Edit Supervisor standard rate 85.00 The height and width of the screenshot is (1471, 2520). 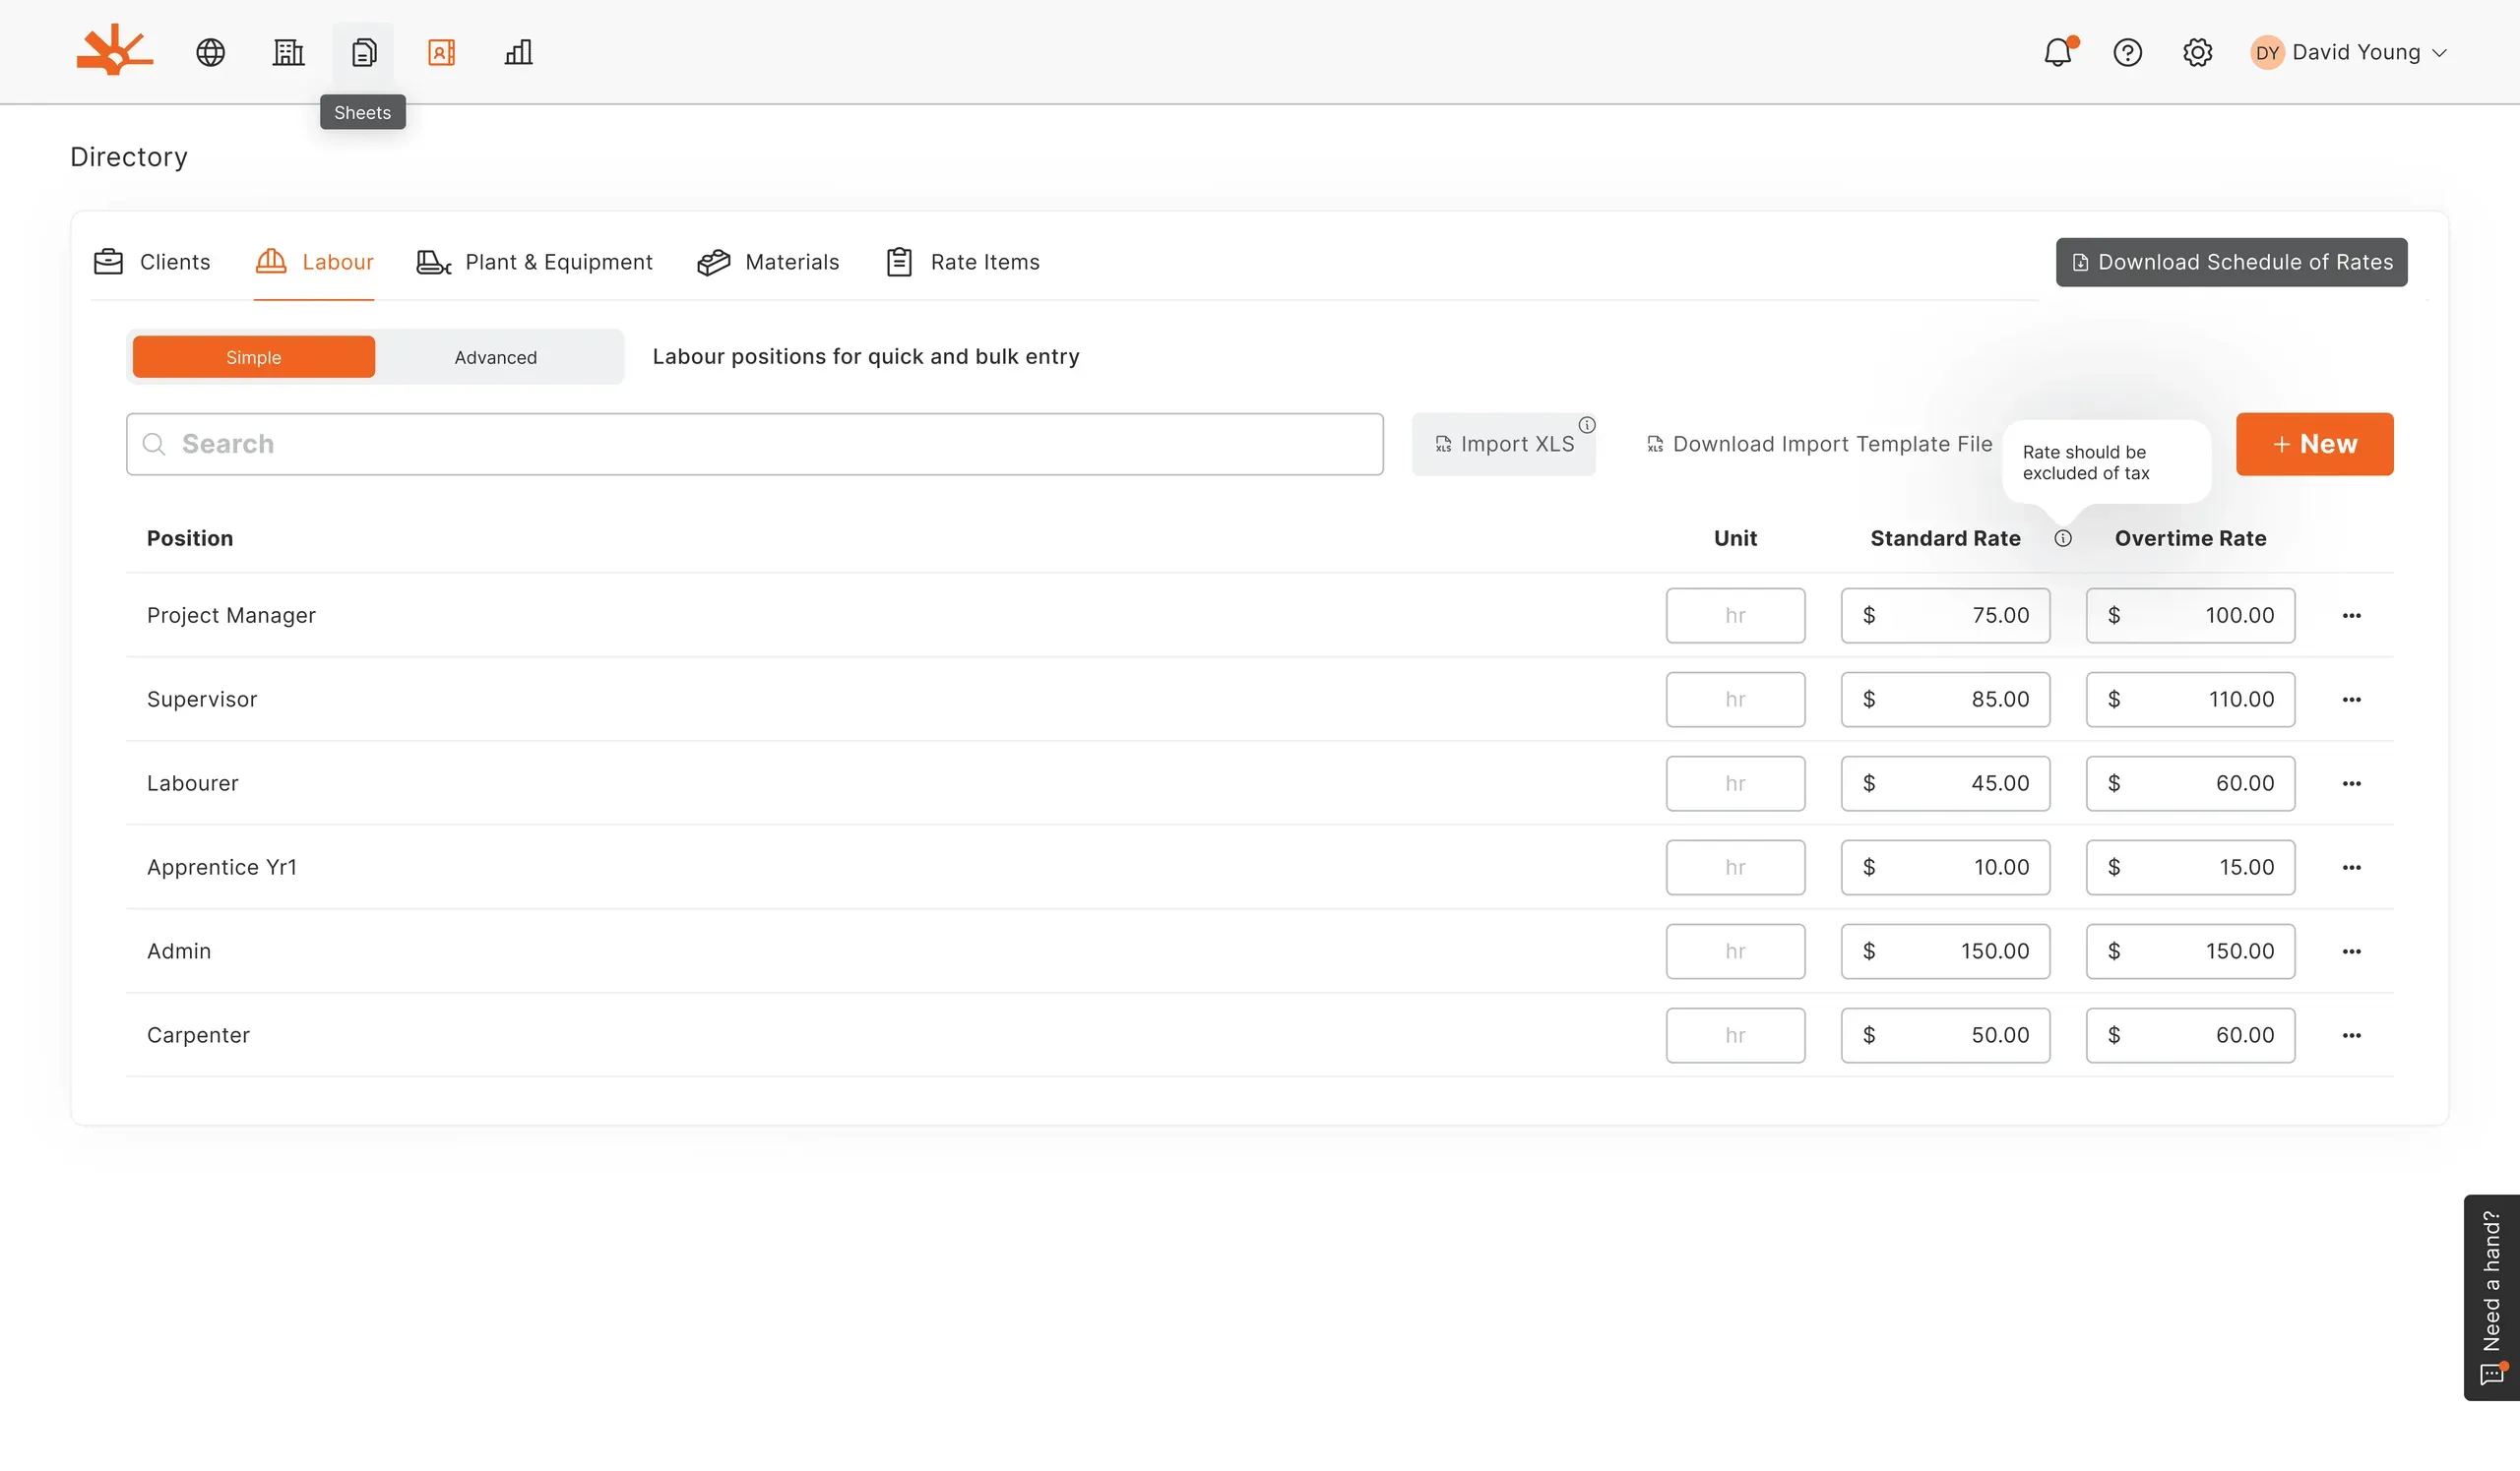[1945, 700]
